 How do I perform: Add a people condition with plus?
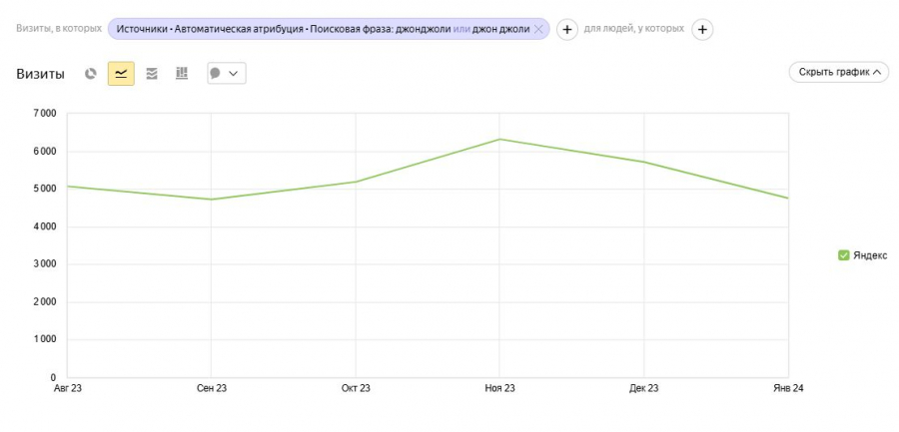(x=702, y=29)
